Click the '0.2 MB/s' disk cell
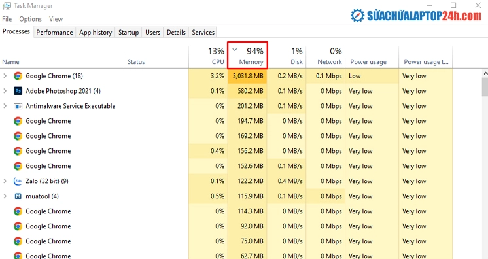Image resolution: width=488 pixels, height=259 pixels. point(287,76)
